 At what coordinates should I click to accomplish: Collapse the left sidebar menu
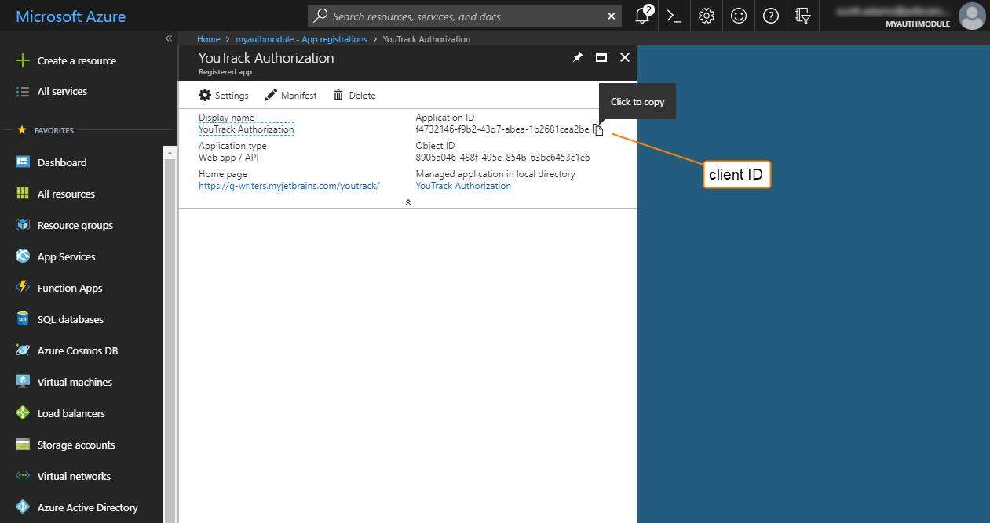[168, 38]
